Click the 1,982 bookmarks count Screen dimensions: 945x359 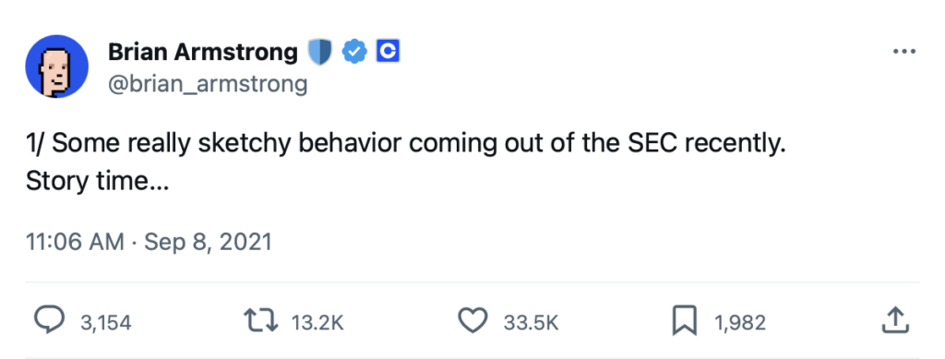[x=740, y=323]
